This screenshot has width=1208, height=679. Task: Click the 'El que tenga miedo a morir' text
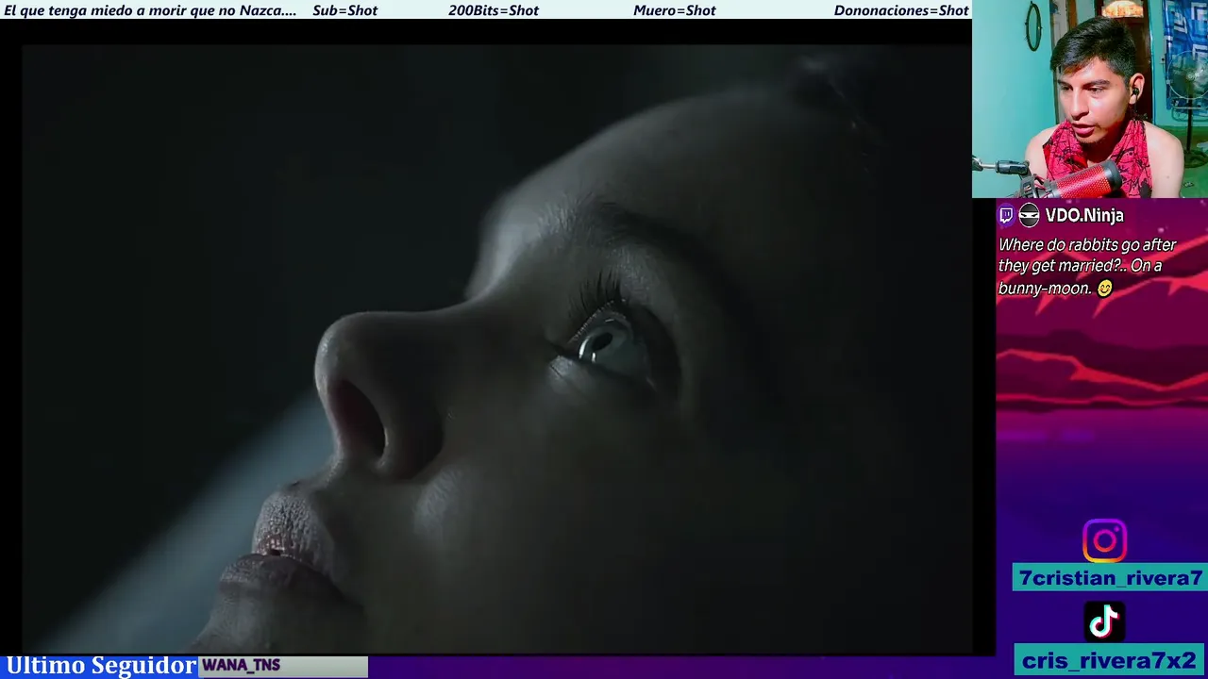pyautogui.click(x=150, y=10)
